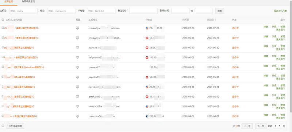Expand 更多操作 for zsjeco host
Screen dimensions: 292x132
pos(280,89)
